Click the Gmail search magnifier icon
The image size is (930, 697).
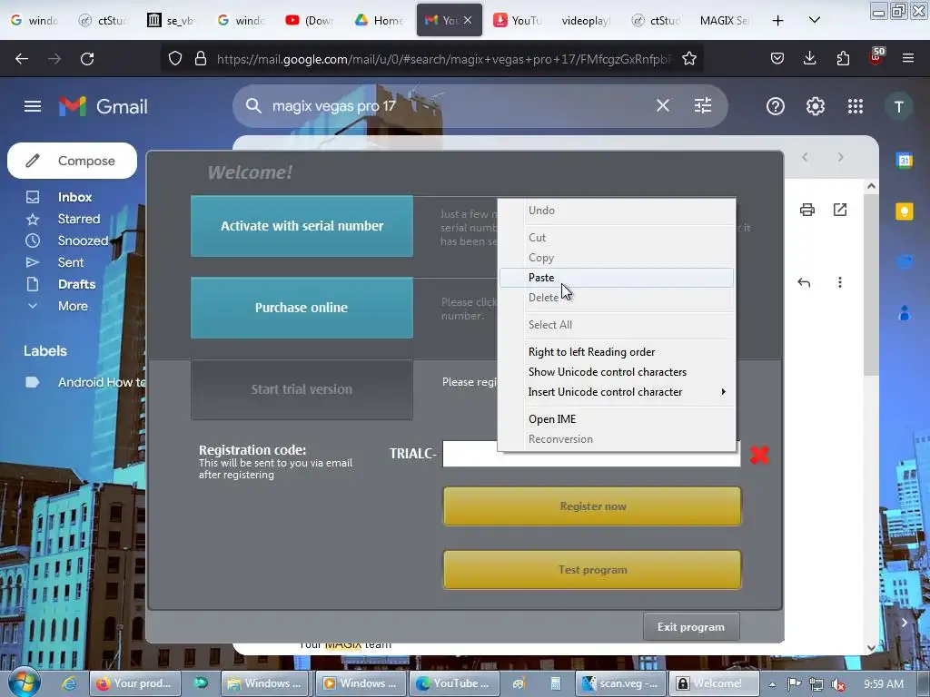(253, 106)
